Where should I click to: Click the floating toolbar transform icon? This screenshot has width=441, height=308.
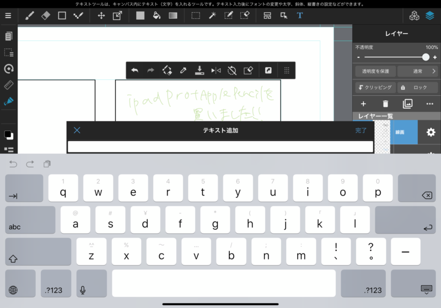click(x=167, y=71)
